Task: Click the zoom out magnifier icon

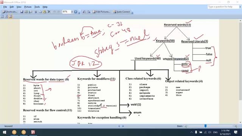Action: tap(185, 126)
